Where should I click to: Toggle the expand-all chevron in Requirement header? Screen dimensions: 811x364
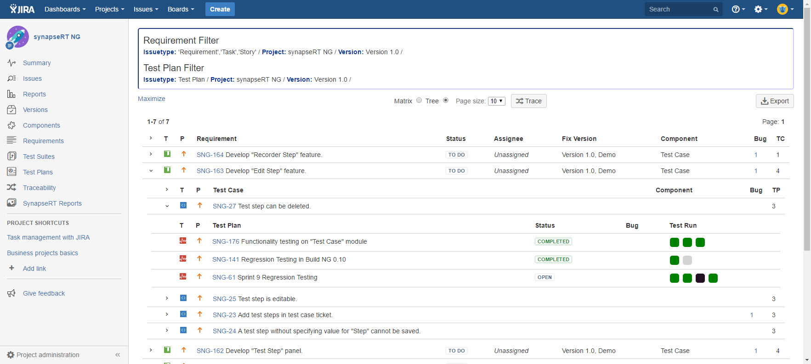pos(151,138)
